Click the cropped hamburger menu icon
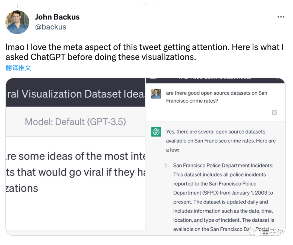This screenshot has height=245, width=293. [153, 78]
